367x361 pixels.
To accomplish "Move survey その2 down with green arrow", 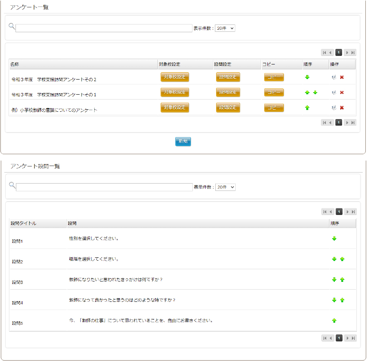I will pyautogui.click(x=307, y=78).
